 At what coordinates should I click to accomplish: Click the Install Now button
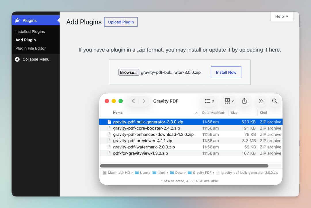pyautogui.click(x=226, y=72)
